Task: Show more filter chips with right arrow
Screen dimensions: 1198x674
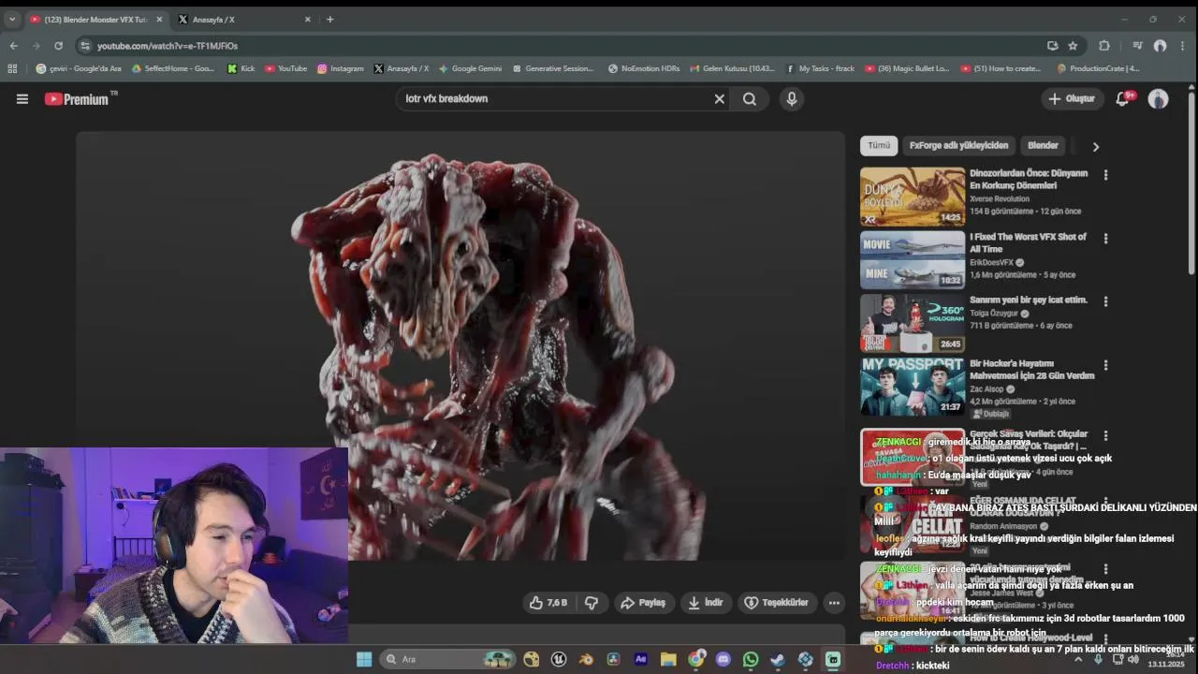Action: [1095, 146]
